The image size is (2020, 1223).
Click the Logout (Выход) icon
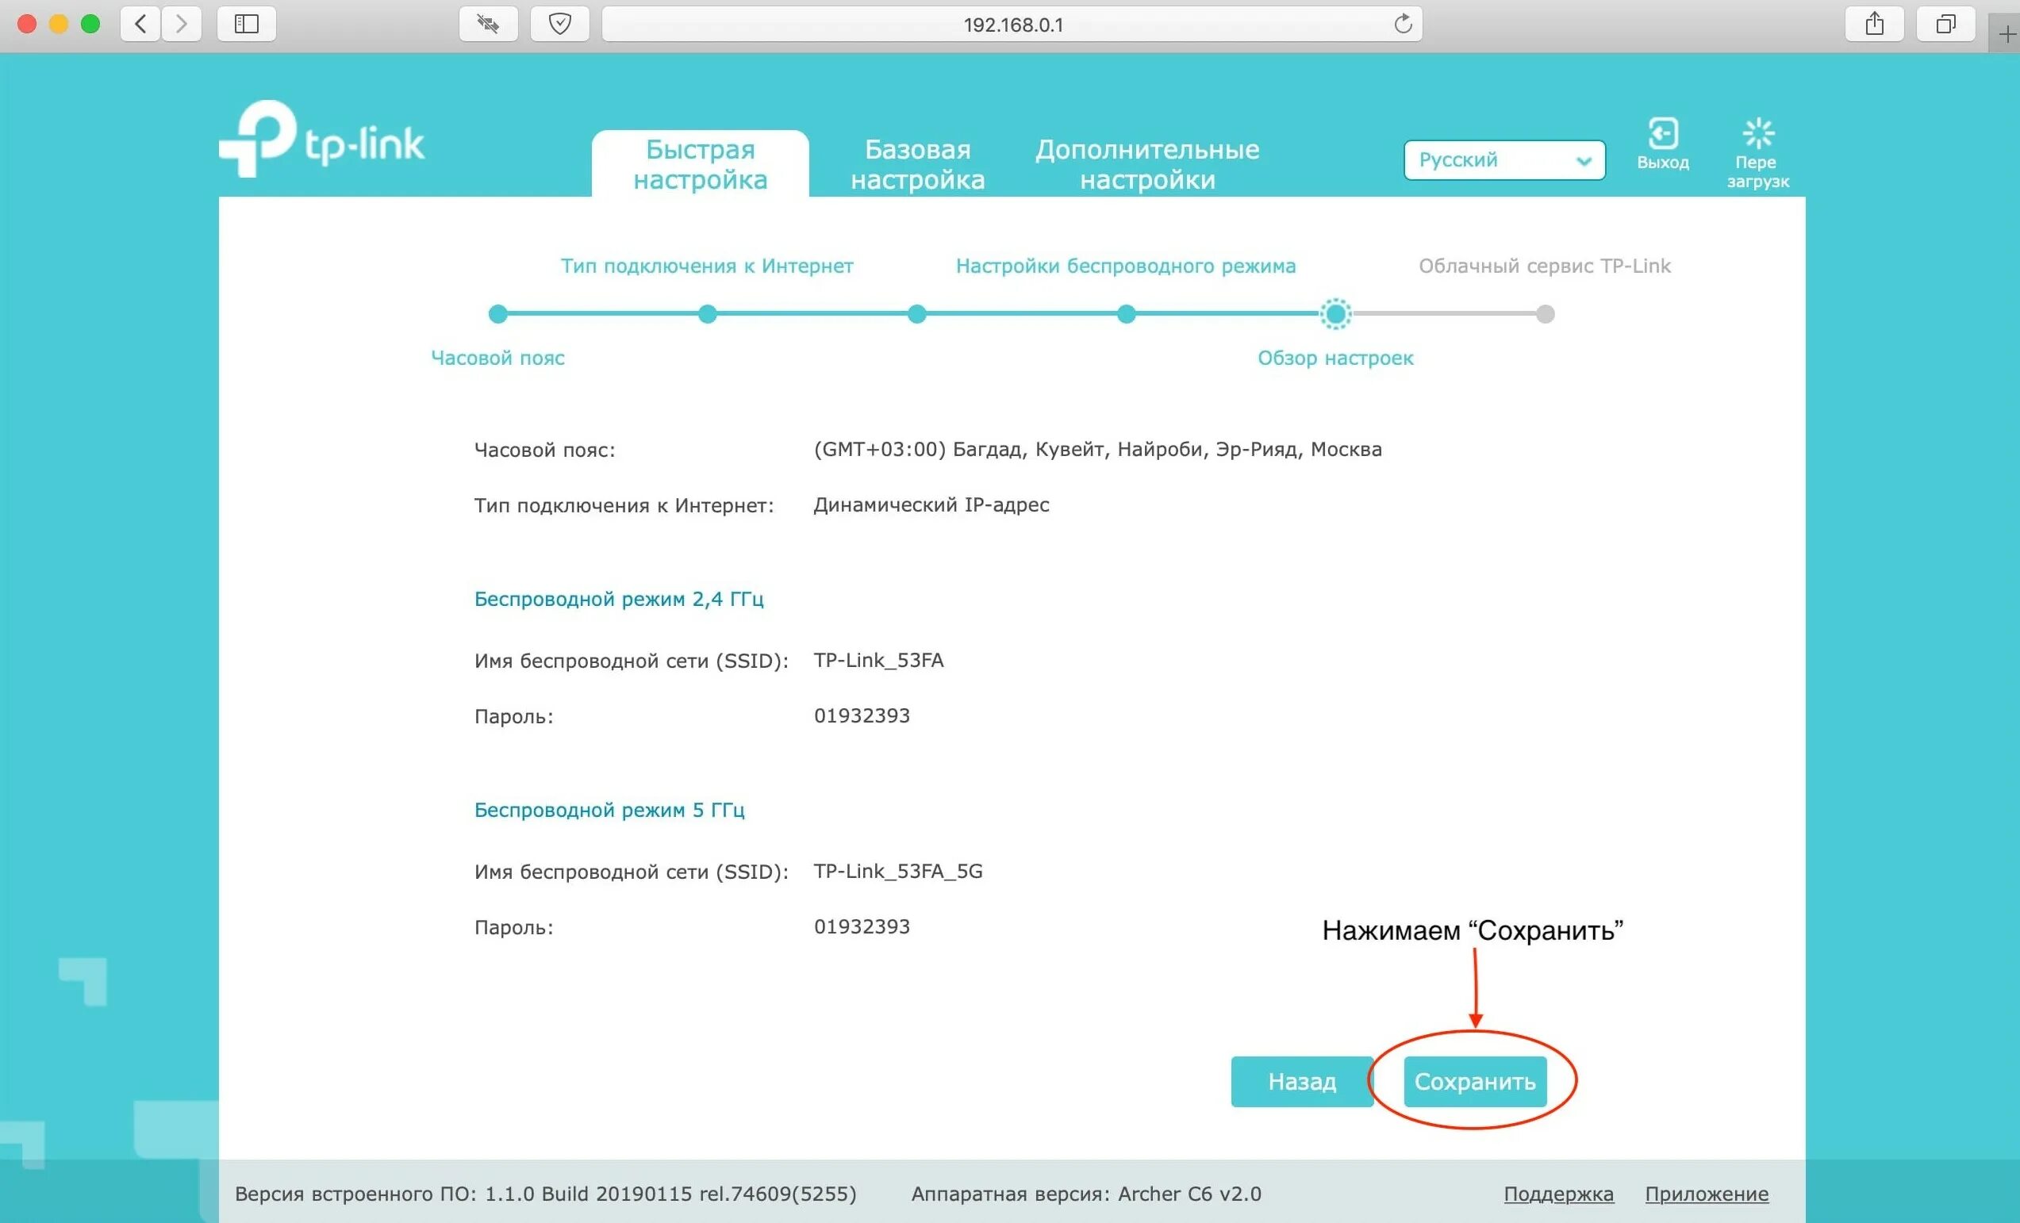pos(1662,134)
